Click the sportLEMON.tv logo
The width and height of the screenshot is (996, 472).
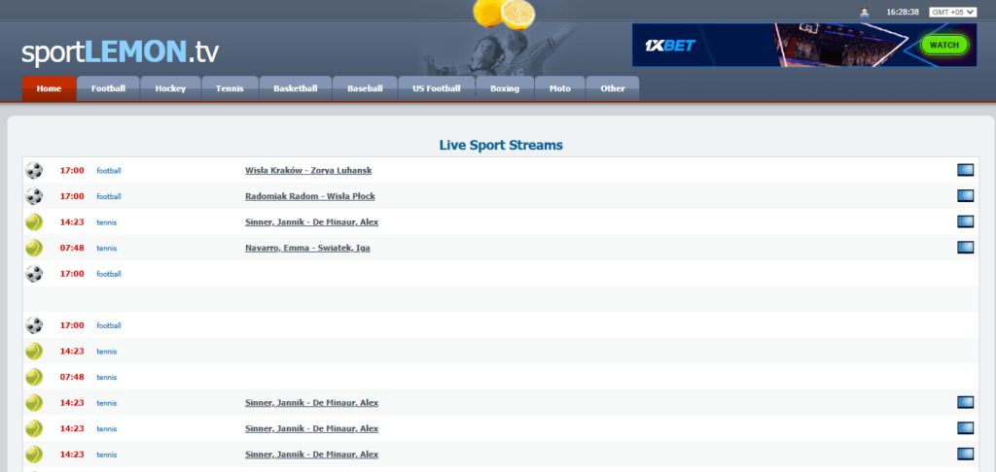[120, 52]
